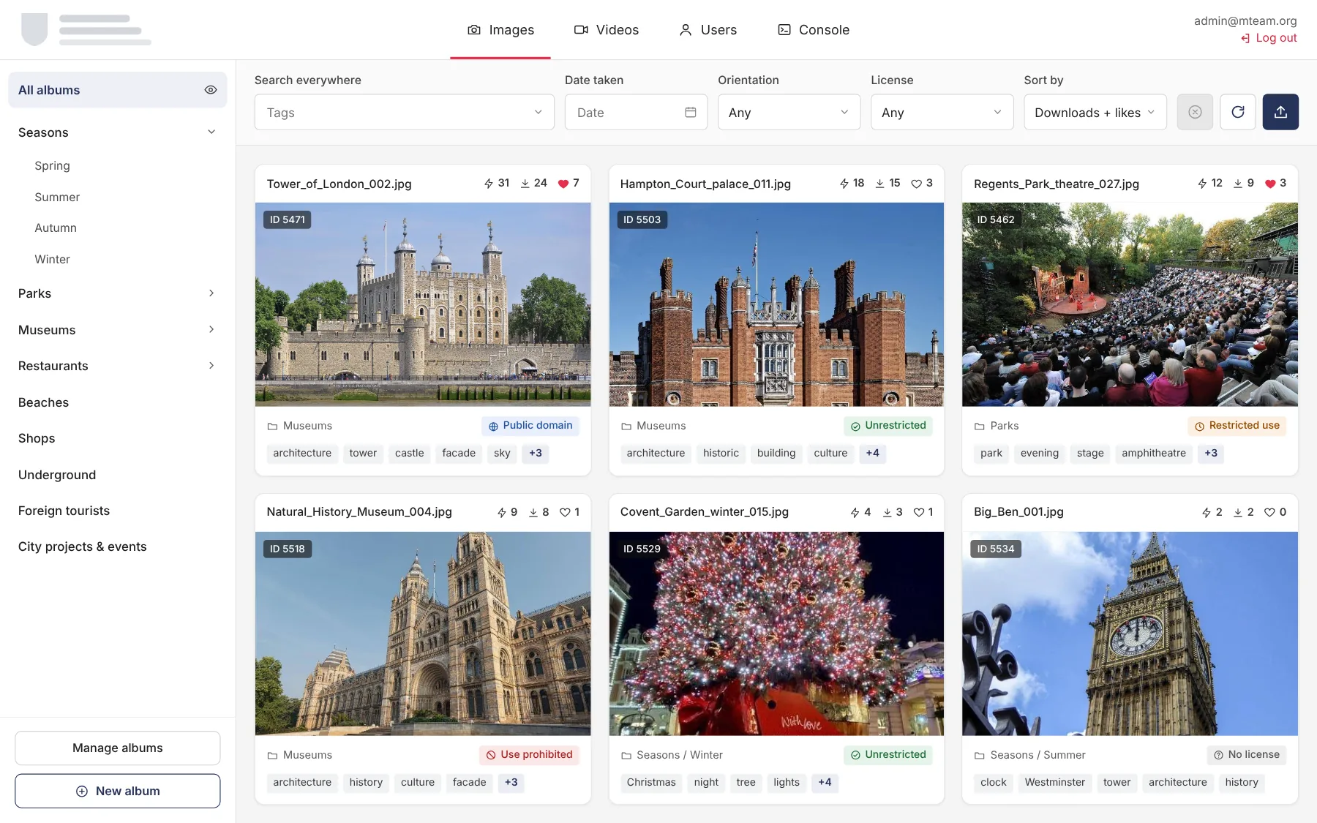This screenshot has height=823, width=1317.
Task: Click the New album button
Action: coord(117,792)
